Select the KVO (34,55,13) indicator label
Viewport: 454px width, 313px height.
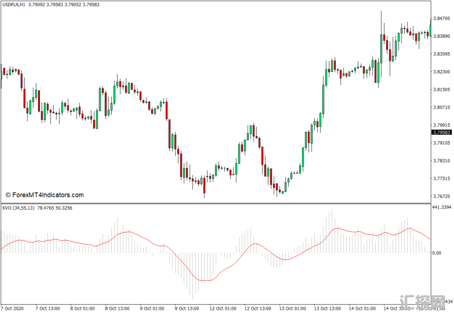[x=18, y=208]
